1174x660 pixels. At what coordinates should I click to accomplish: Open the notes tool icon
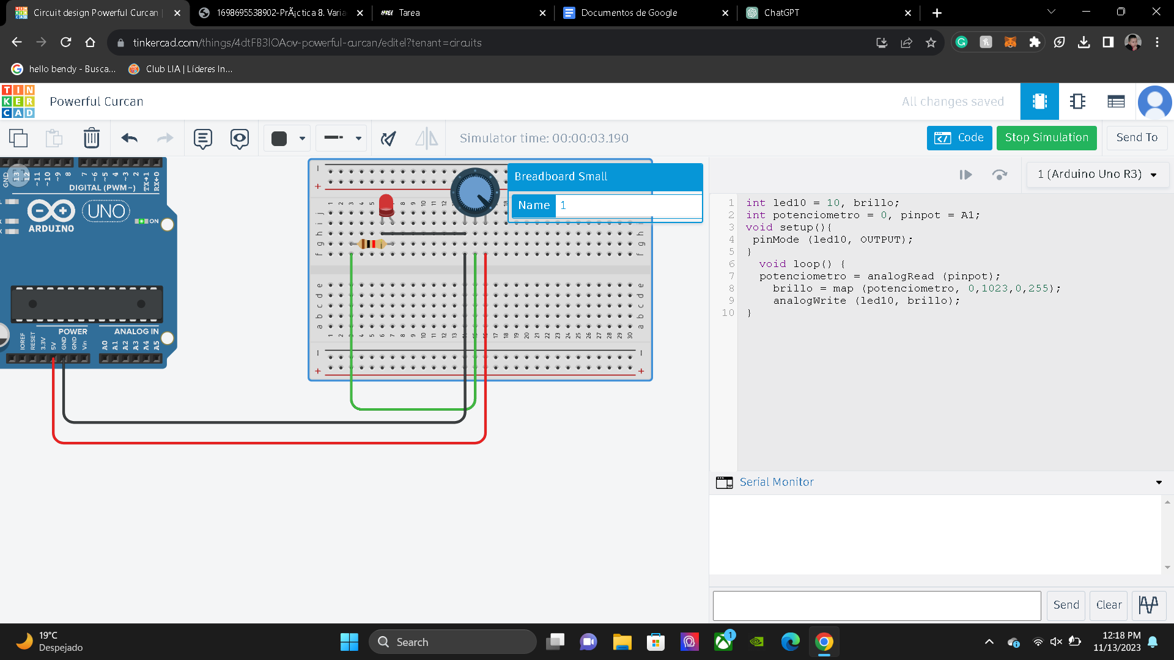[202, 138]
